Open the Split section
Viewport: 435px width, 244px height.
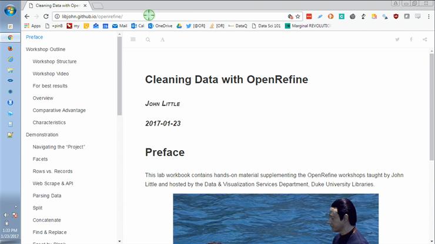(38, 208)
